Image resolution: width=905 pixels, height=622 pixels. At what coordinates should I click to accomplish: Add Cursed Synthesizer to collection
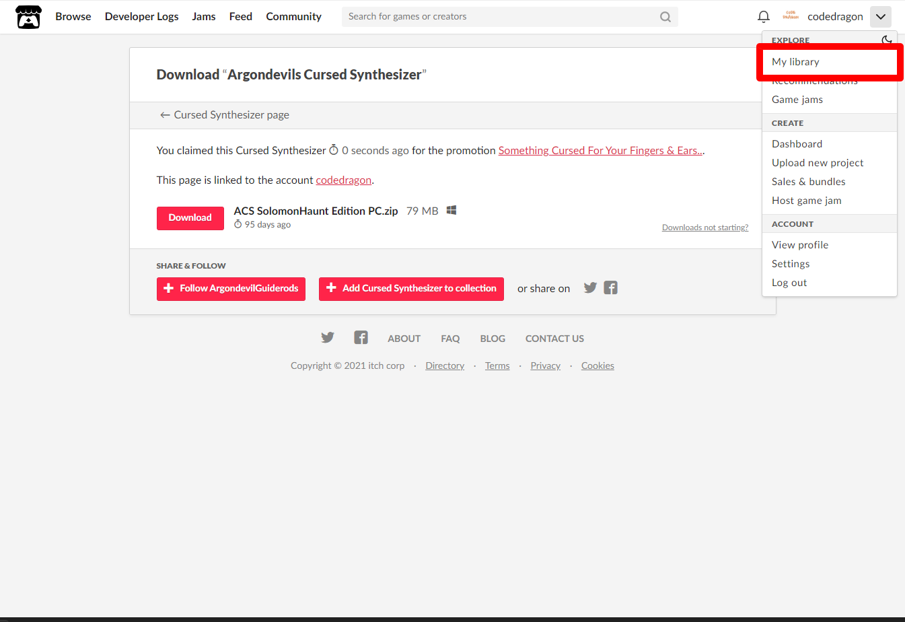click(411, 289)
